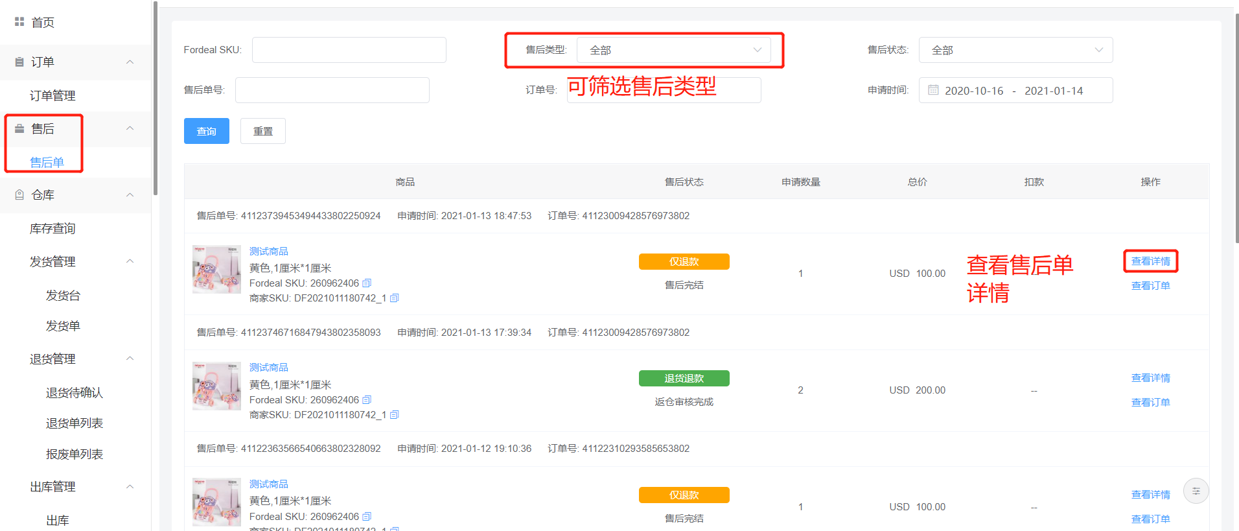Collapse the 订单 sidebar section
Viewport: 1239px width, 531px height.
pyautogui.click(x=130, y=62)
